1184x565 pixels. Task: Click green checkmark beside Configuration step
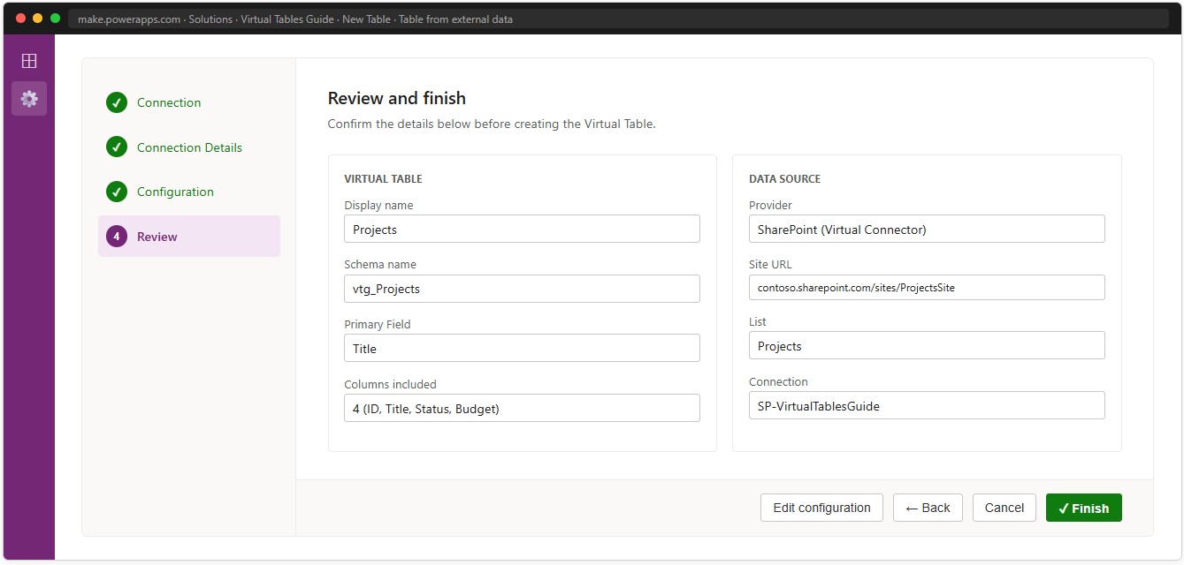click(117, 192)
